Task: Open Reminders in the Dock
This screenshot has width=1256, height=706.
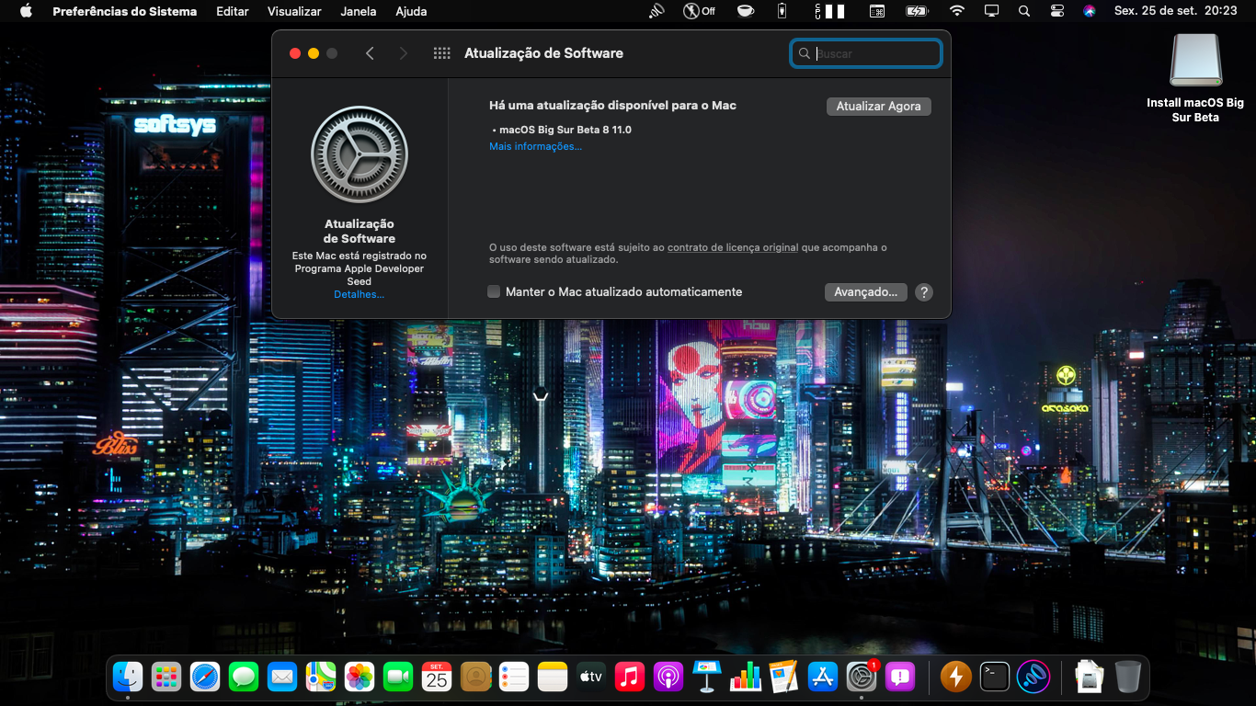Action: click(x=514, y=678)
